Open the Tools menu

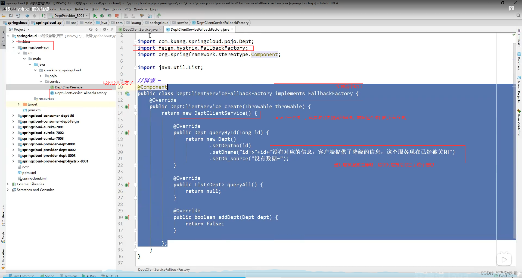coord(116,9)
